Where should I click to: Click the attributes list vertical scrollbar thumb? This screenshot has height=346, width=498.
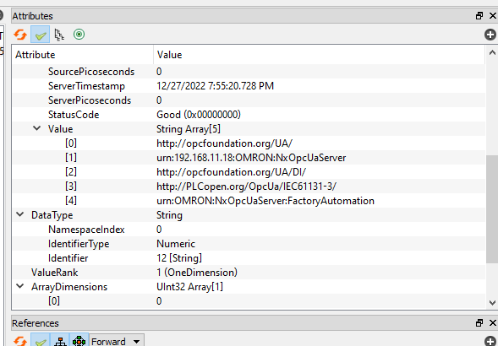(x=491, y=208)
